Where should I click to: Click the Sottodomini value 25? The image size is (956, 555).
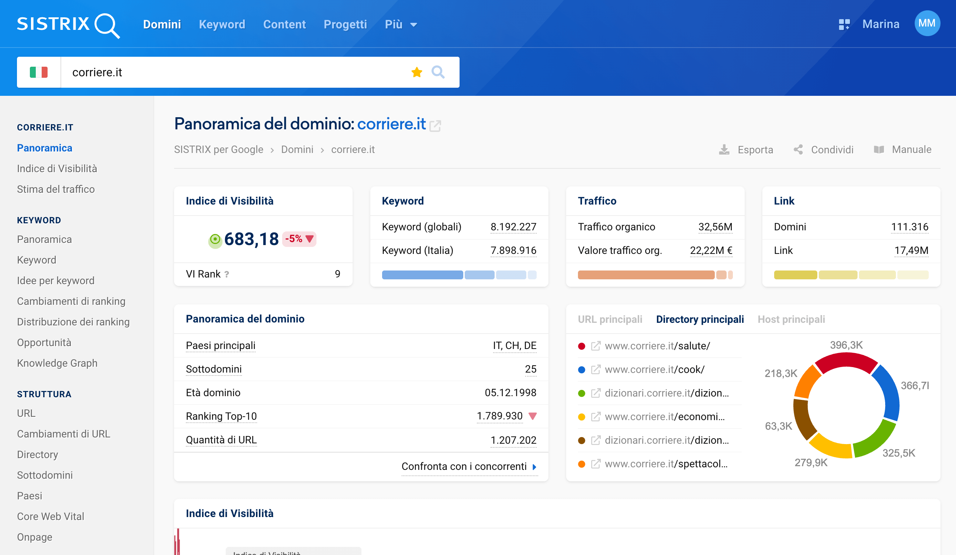point(531,369)
